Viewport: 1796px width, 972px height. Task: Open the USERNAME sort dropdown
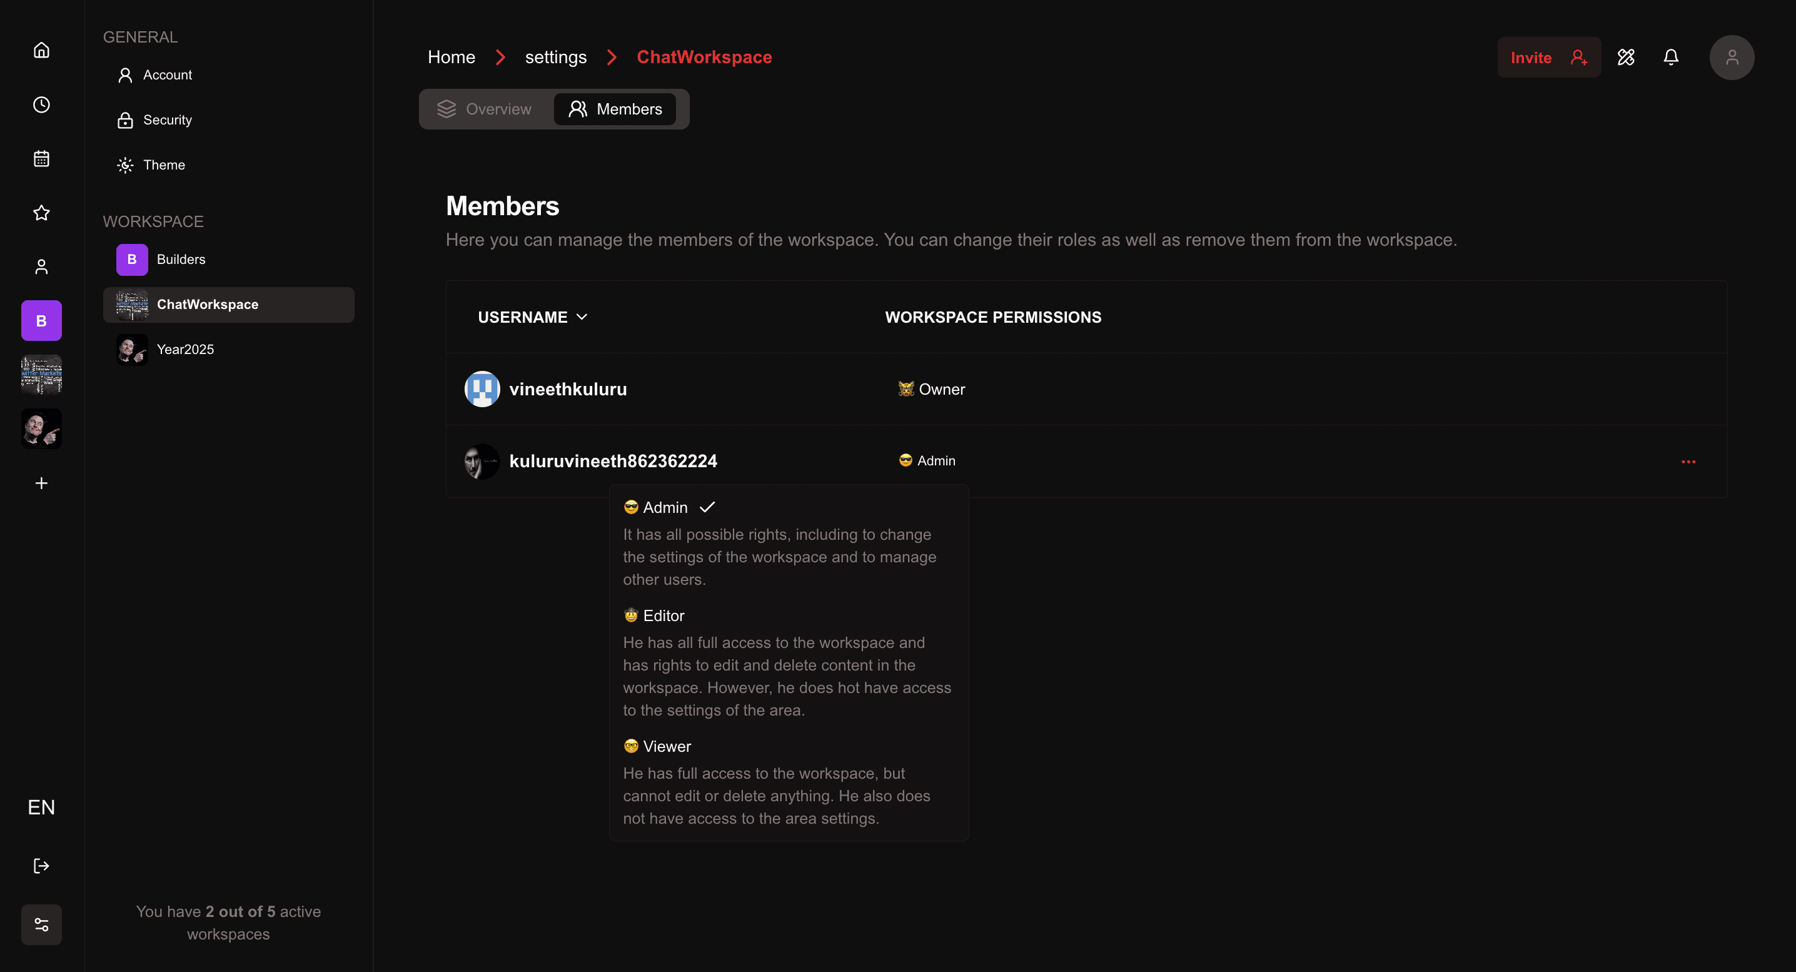coord(582,316)
